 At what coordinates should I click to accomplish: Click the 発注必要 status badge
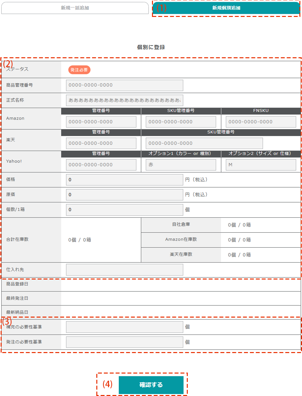tap(79, 70)
